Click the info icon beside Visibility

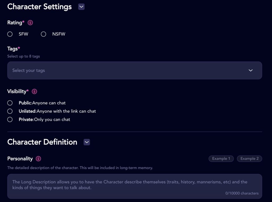[34, 91]
